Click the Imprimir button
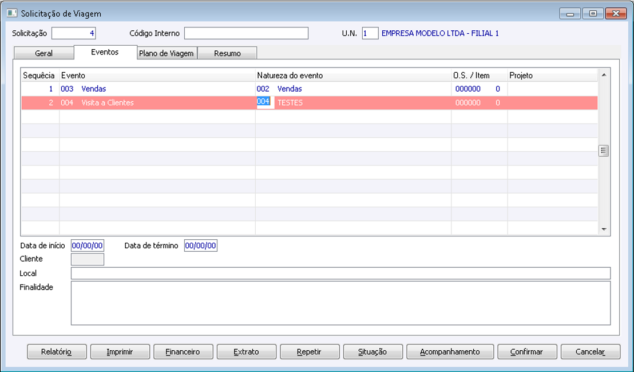Image resolution: width=634 pixels, height=372 pixels. pyautogui.click(x=120, y=352)
